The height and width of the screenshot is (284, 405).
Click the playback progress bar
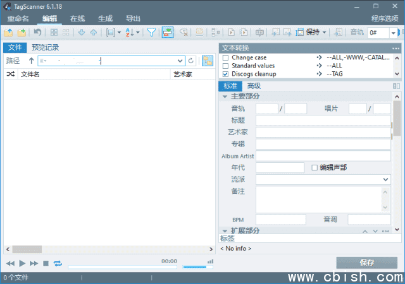click(x=113, y=267)
